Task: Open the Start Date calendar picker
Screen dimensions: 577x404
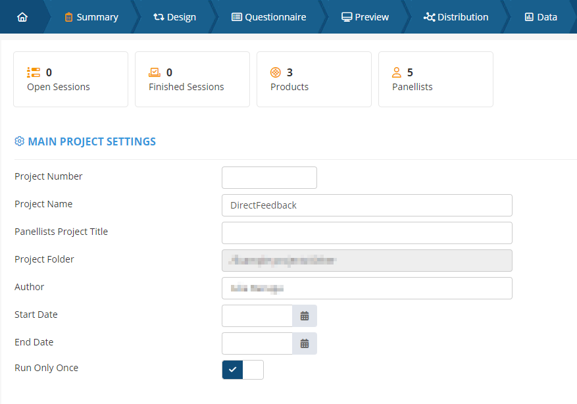Action: click(x=305, y=316)
